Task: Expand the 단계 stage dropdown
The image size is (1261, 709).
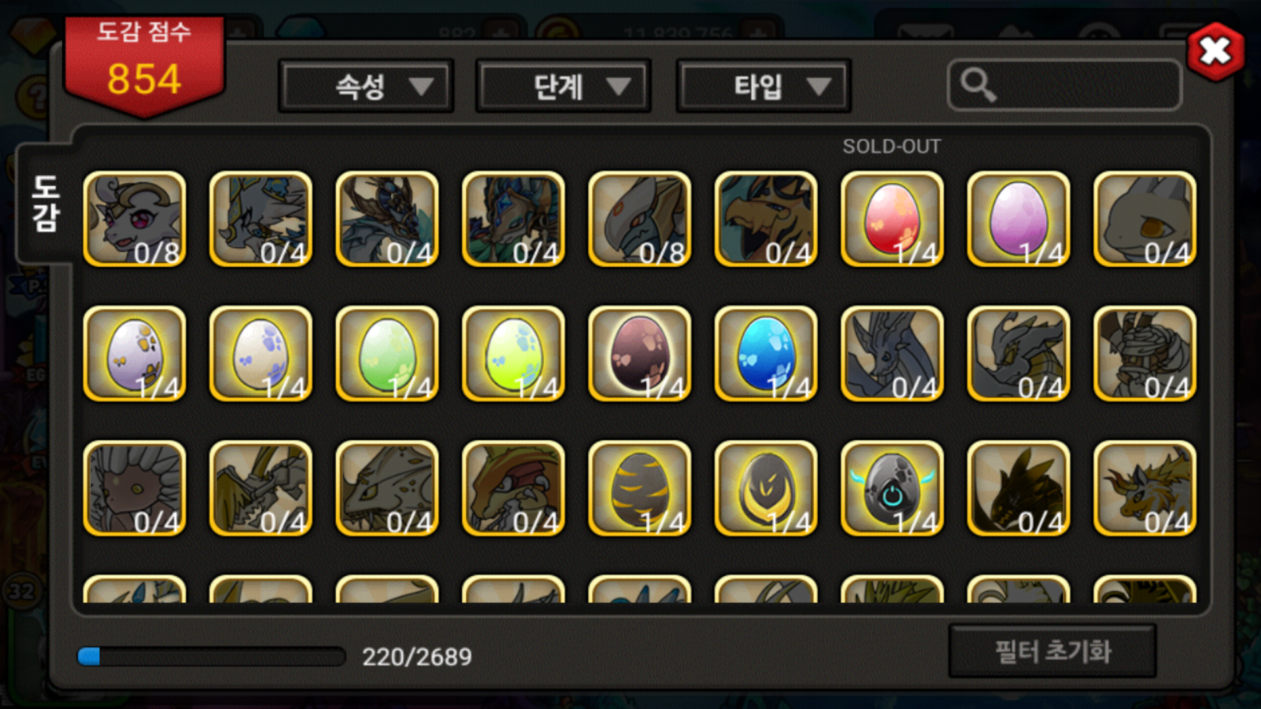Action: pyautogui.click(x=564, y=86)
